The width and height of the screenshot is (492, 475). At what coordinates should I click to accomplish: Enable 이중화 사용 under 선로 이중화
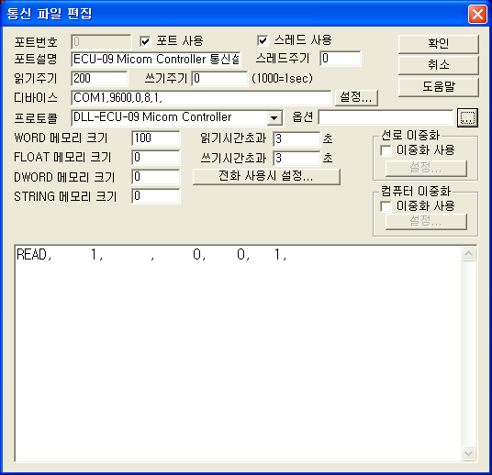click(386, 150)
